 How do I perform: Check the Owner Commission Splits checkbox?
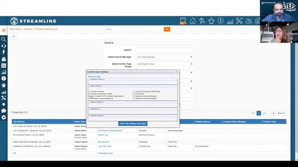[x=89, y=94]
